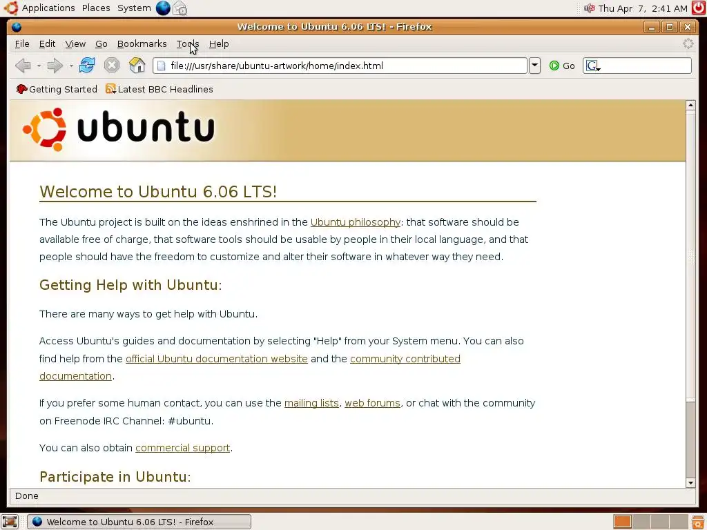Follow the commercial support link
Image resolution: width=707 pixels, height=530 pixels.
(182, 448)
